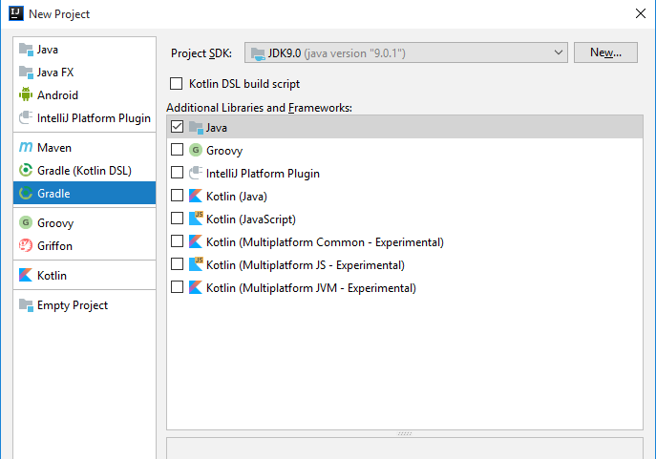Select the Java FX folder icon

pos(26,73)
